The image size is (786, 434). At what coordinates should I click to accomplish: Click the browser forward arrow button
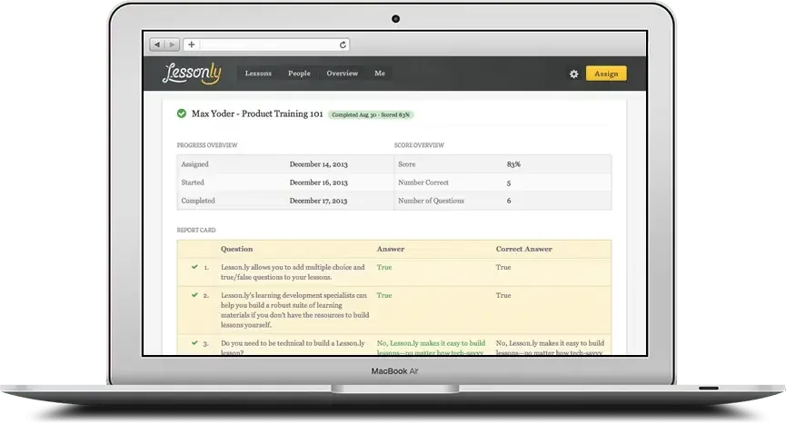click(x=172, y=44)
